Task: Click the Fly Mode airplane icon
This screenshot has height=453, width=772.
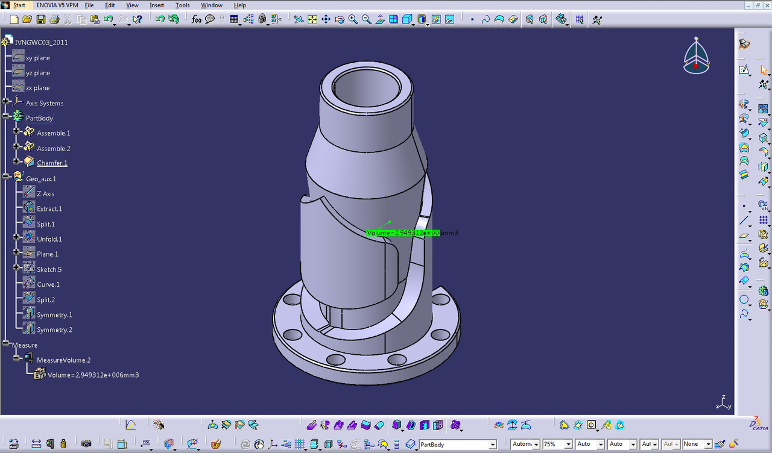Action: point(299,19)
